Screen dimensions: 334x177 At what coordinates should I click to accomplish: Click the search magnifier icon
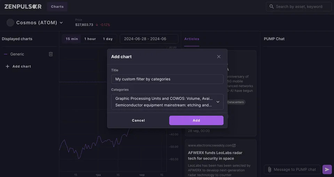271,7
